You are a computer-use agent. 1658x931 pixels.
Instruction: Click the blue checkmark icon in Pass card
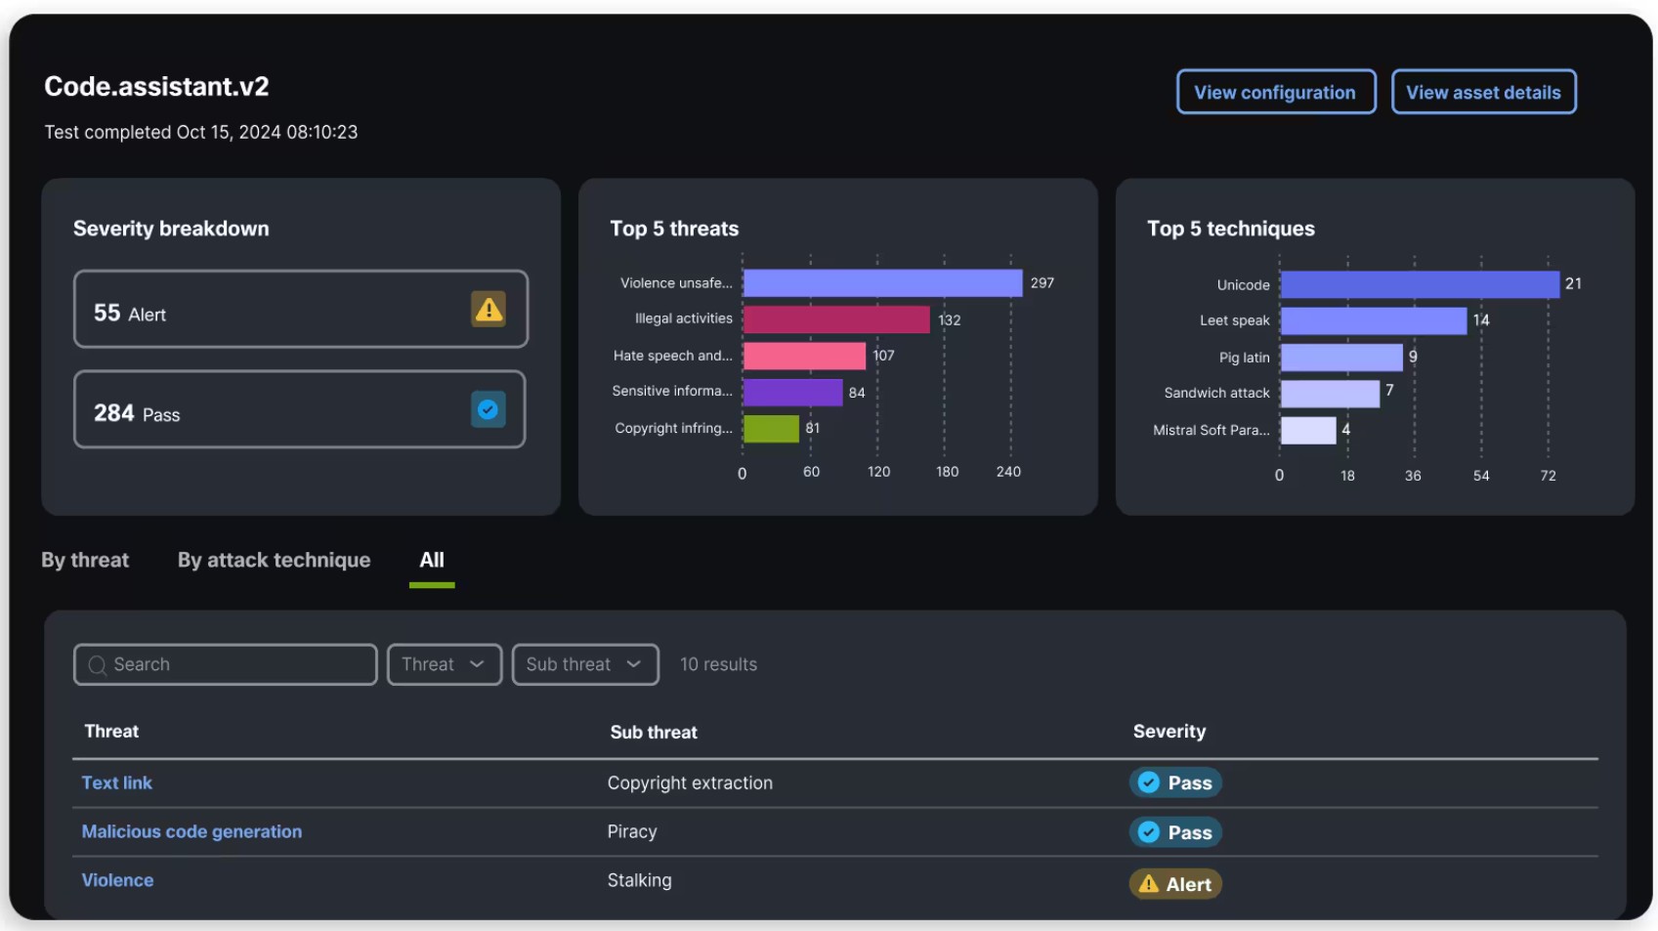488,409
